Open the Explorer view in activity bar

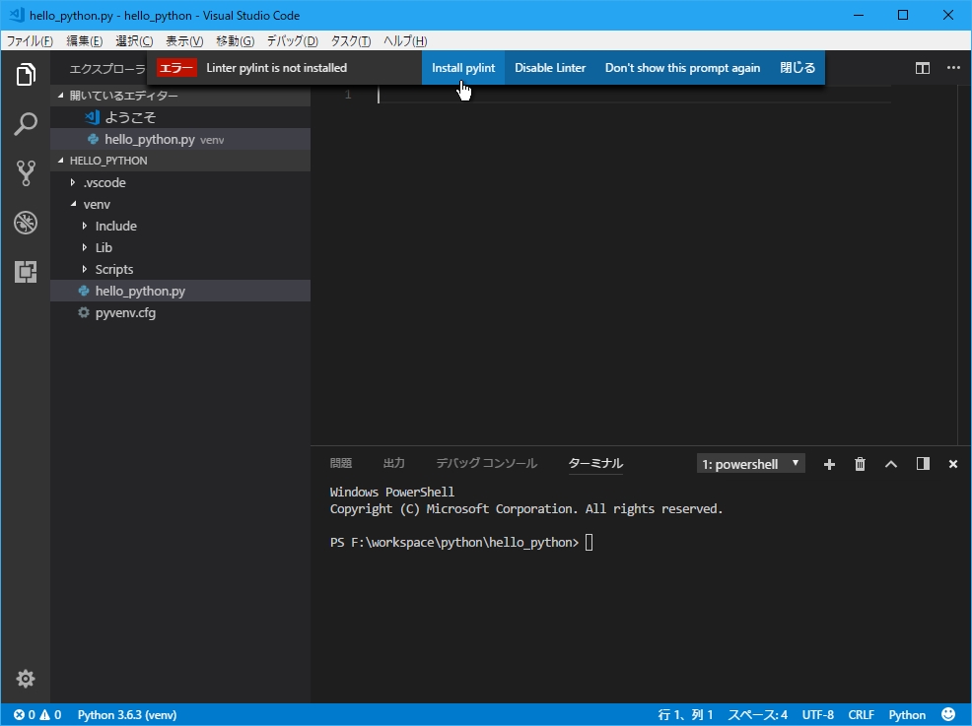(x=26, y=74)
